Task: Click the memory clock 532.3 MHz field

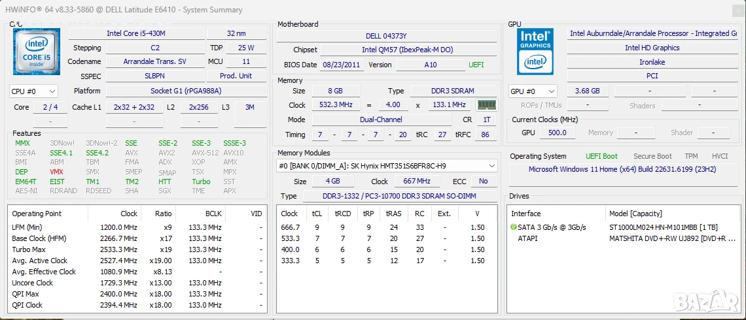Action: pyautogui.click(x=336, y=105)
